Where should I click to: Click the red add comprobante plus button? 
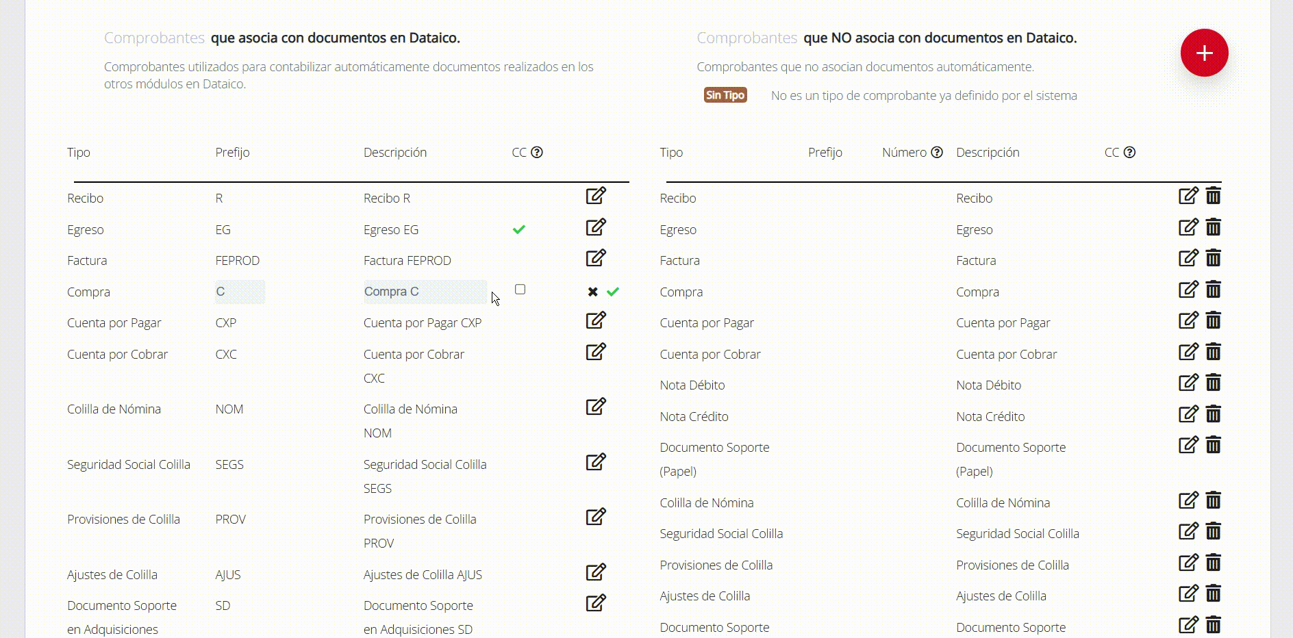[x=1204, y=53]
